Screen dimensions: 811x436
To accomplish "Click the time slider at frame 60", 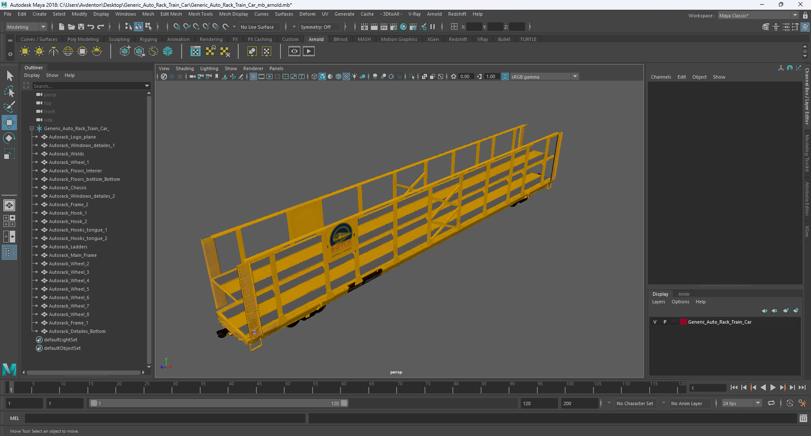I will [344, 387].
